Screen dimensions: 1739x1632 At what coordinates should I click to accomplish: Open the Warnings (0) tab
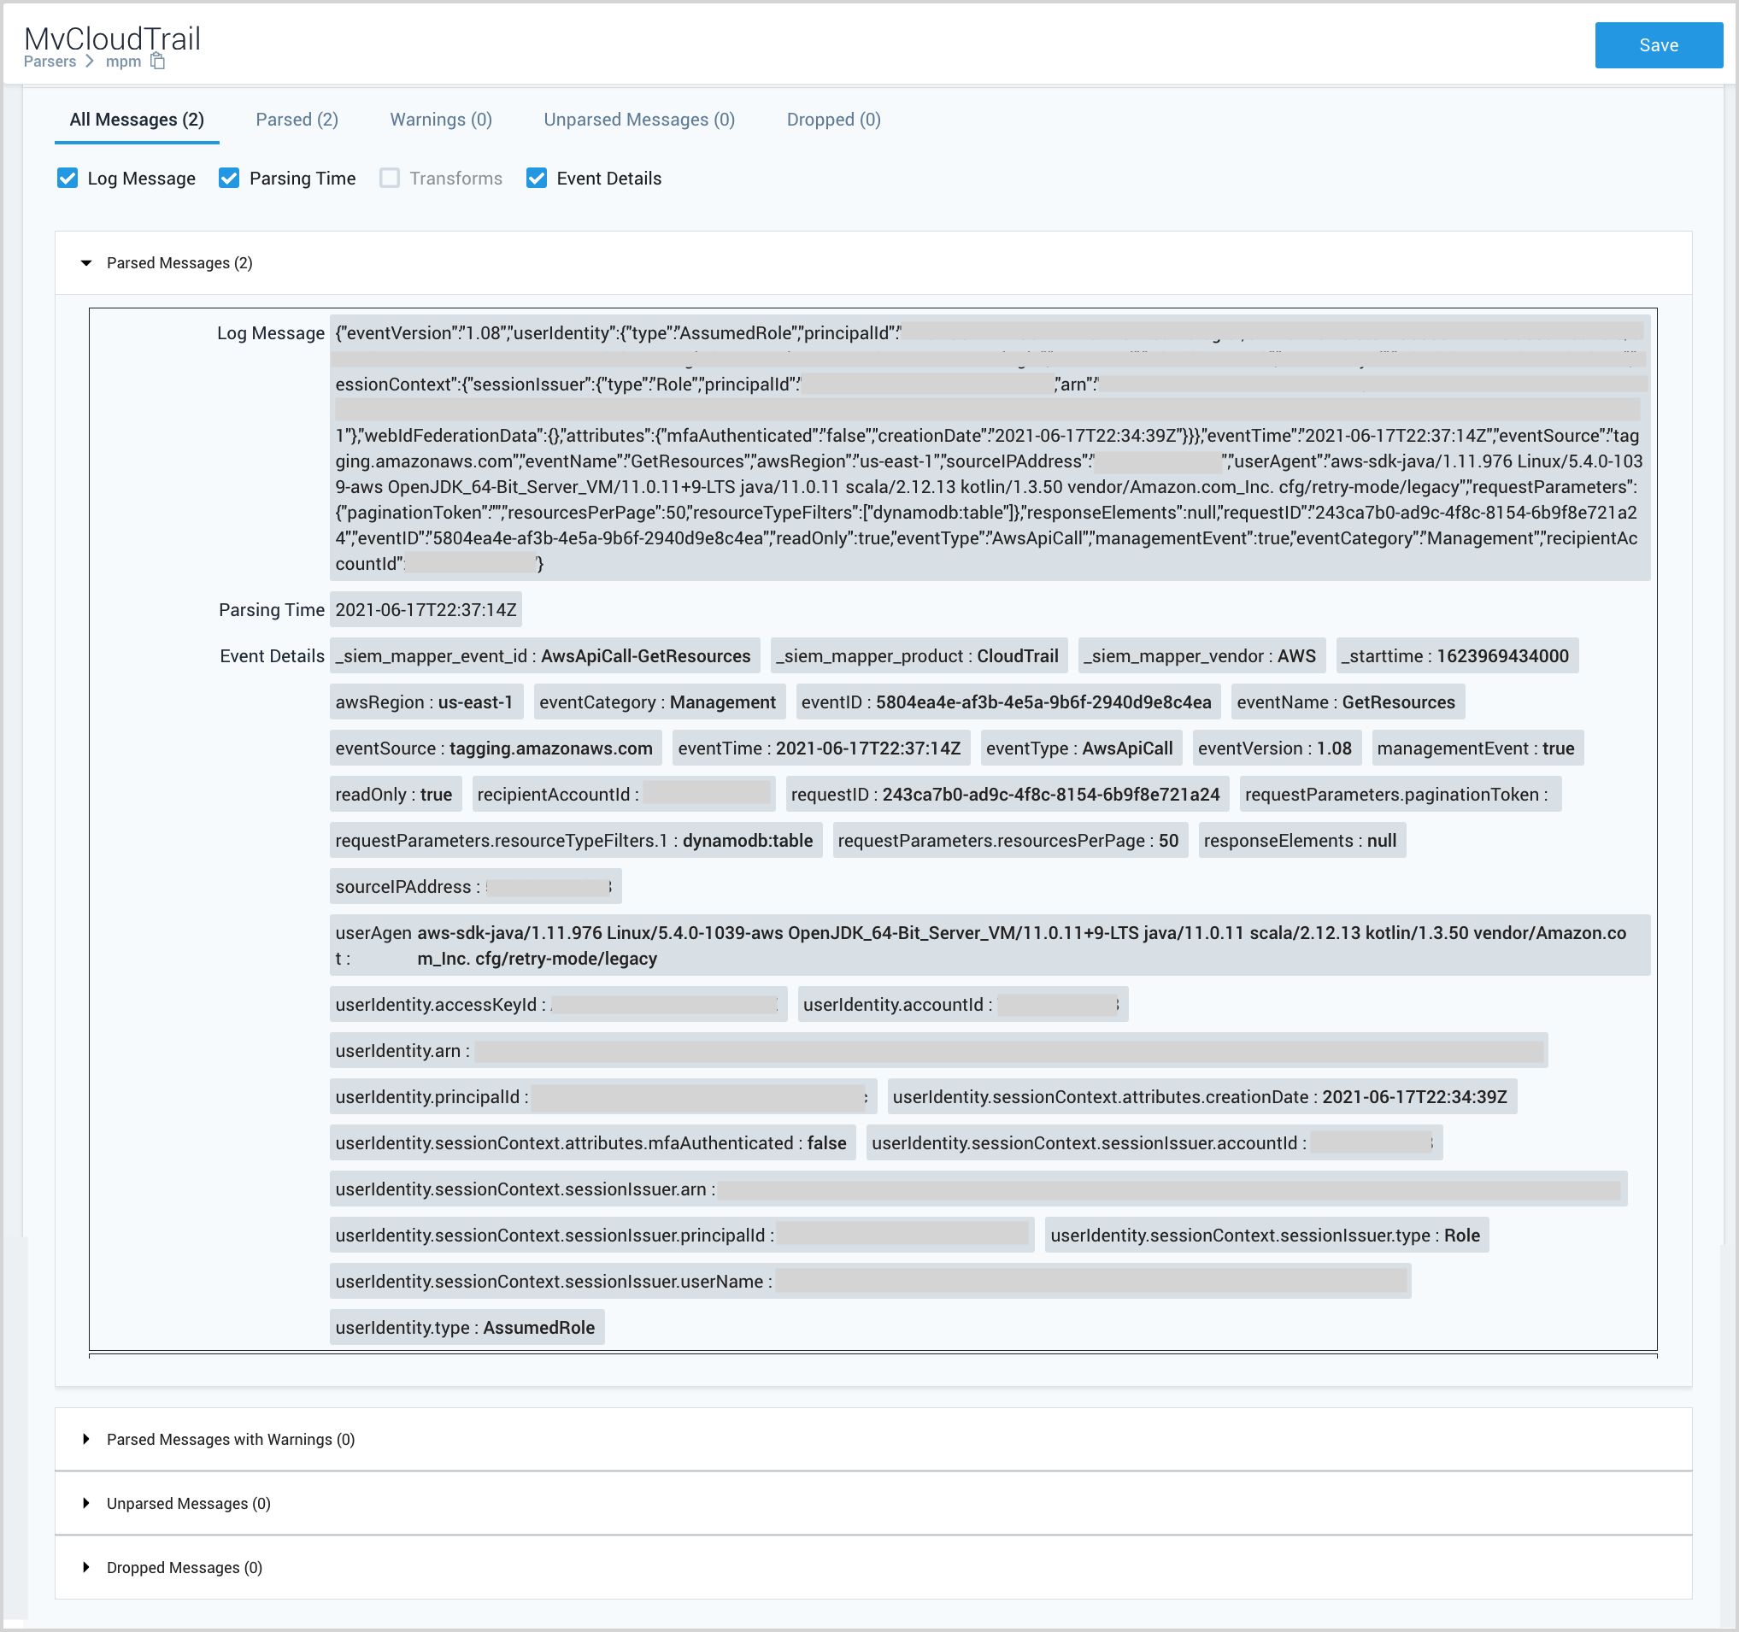tap(441, 120)
